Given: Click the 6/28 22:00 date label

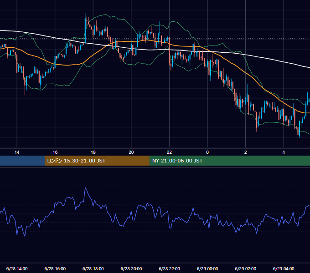Looking at the screenshot, I should (x=169, y=268).
